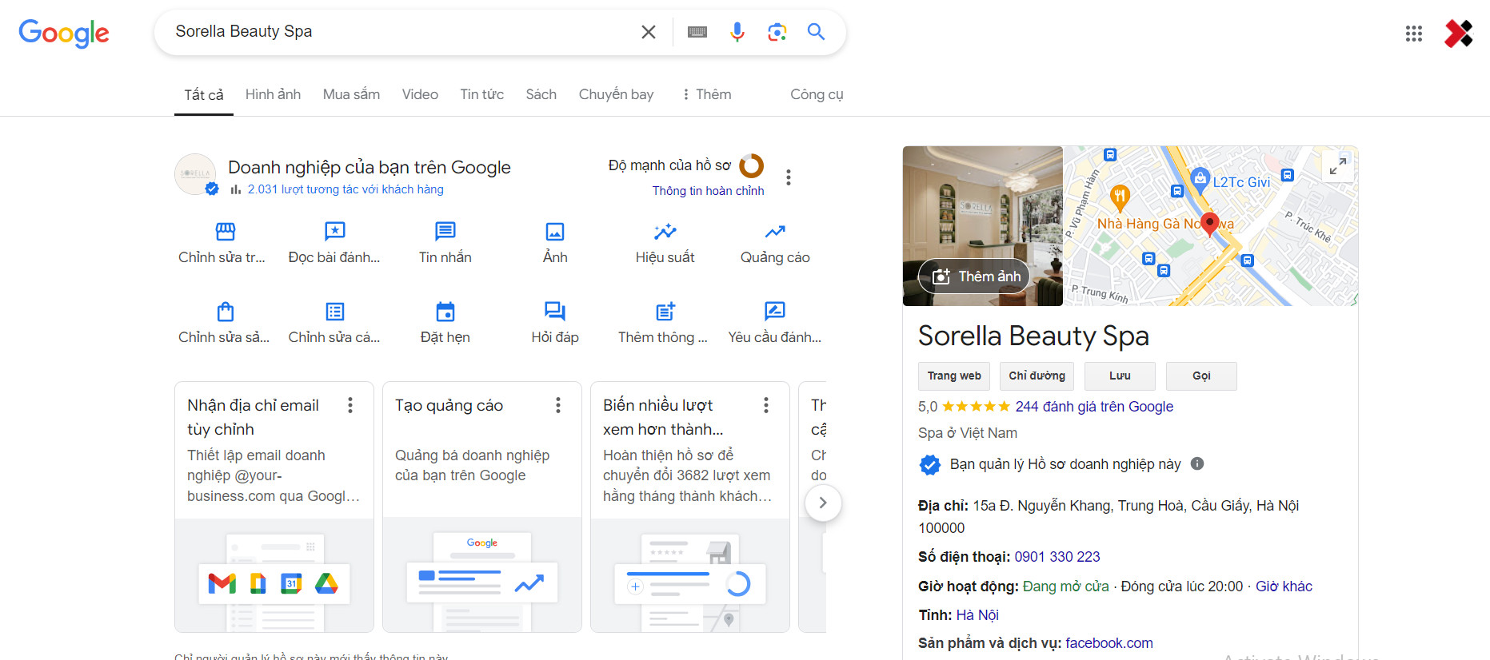Switch to the Hình ảnh tab
Image resolution: width=1490 pixels, height=660 pixels.
[273, 94]
